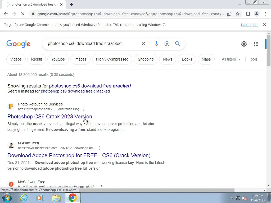Screen dimensions: 271x203
Task: Dismiss the Chrome update notification bar
Action: click(265, 25)
